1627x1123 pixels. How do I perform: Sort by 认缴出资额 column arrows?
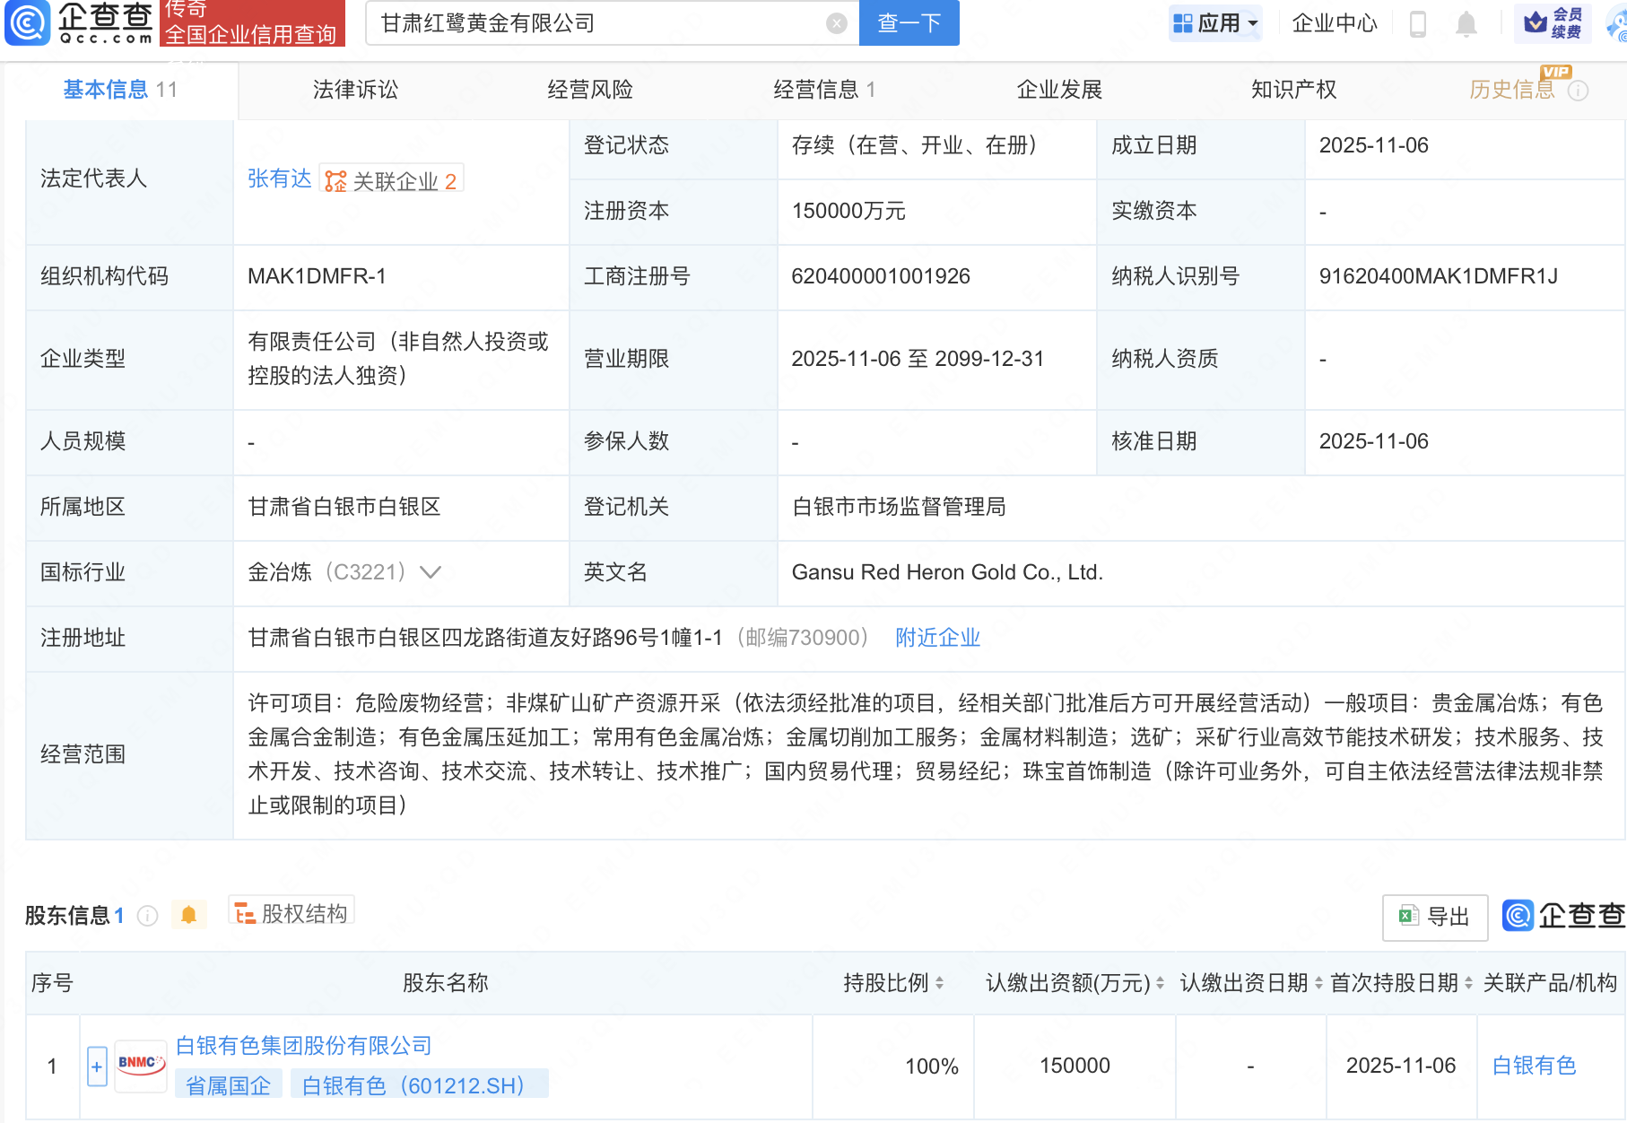point(1160,983)
